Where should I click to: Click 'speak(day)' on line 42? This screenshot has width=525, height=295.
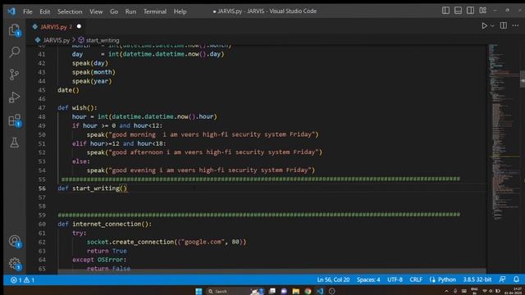tap(90, 63)
